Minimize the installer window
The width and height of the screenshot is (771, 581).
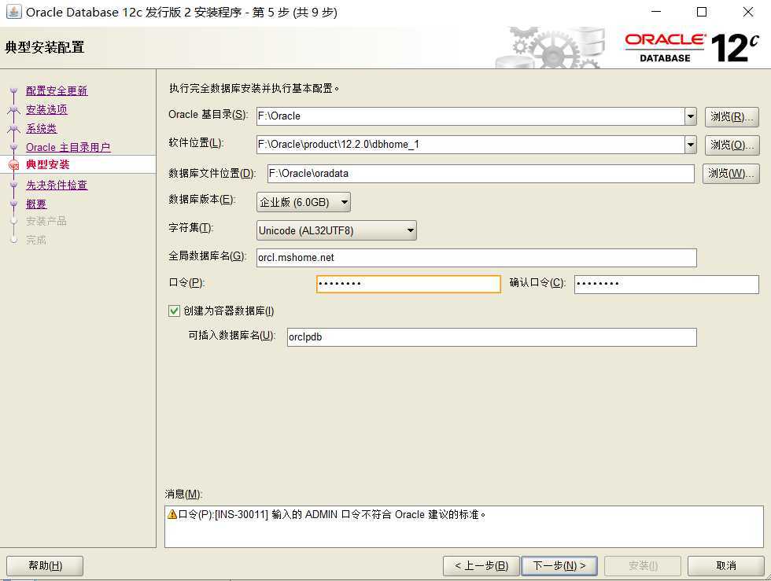[656, 12]
